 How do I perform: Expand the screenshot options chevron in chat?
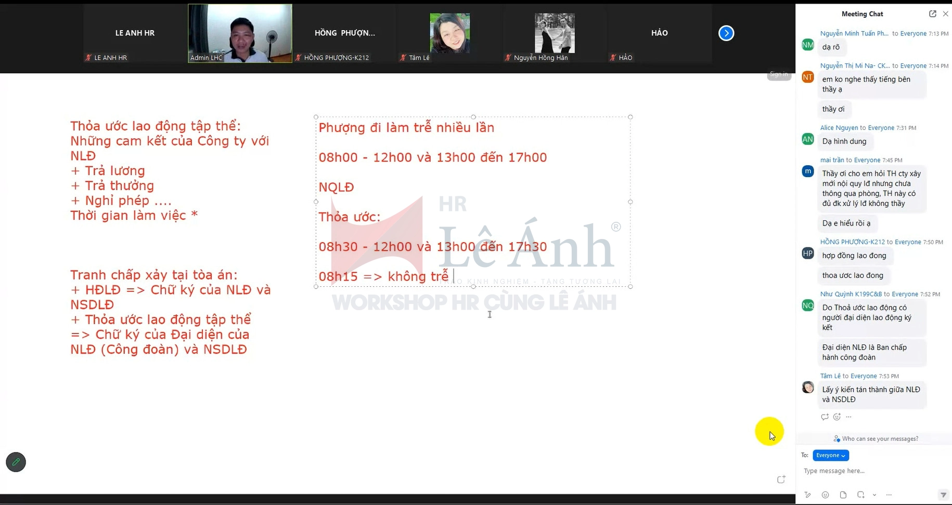[x=874, y=495]
